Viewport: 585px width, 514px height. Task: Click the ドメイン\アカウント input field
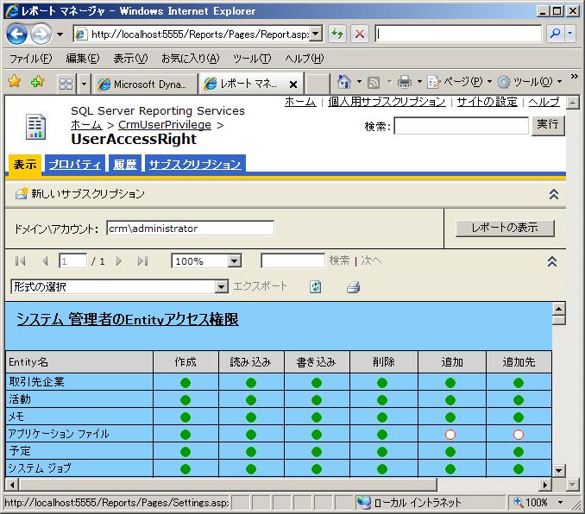tap(191, 228)
